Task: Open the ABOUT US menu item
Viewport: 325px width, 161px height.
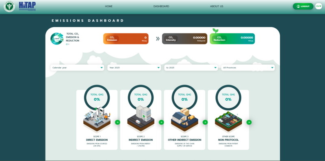Action: tap(217, 6)
